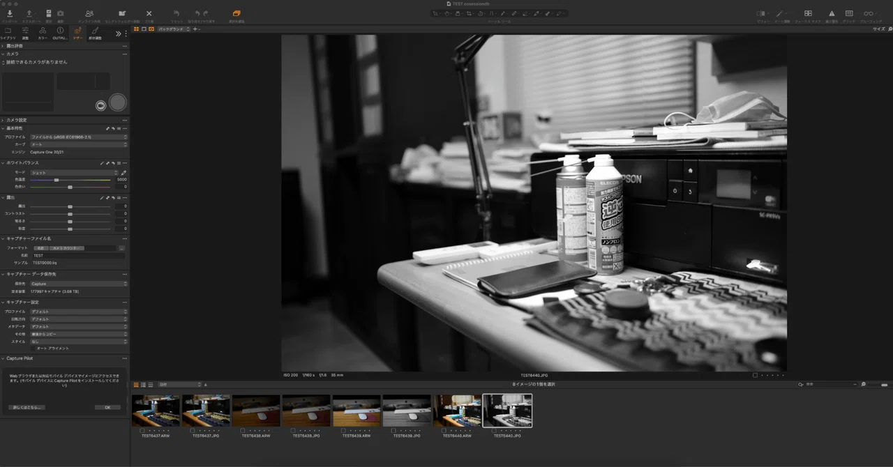This screenshot has height=467, width=893.
Task: Open the ICC profile dropdown in base characteristics
Action: [x=79, y=137]
